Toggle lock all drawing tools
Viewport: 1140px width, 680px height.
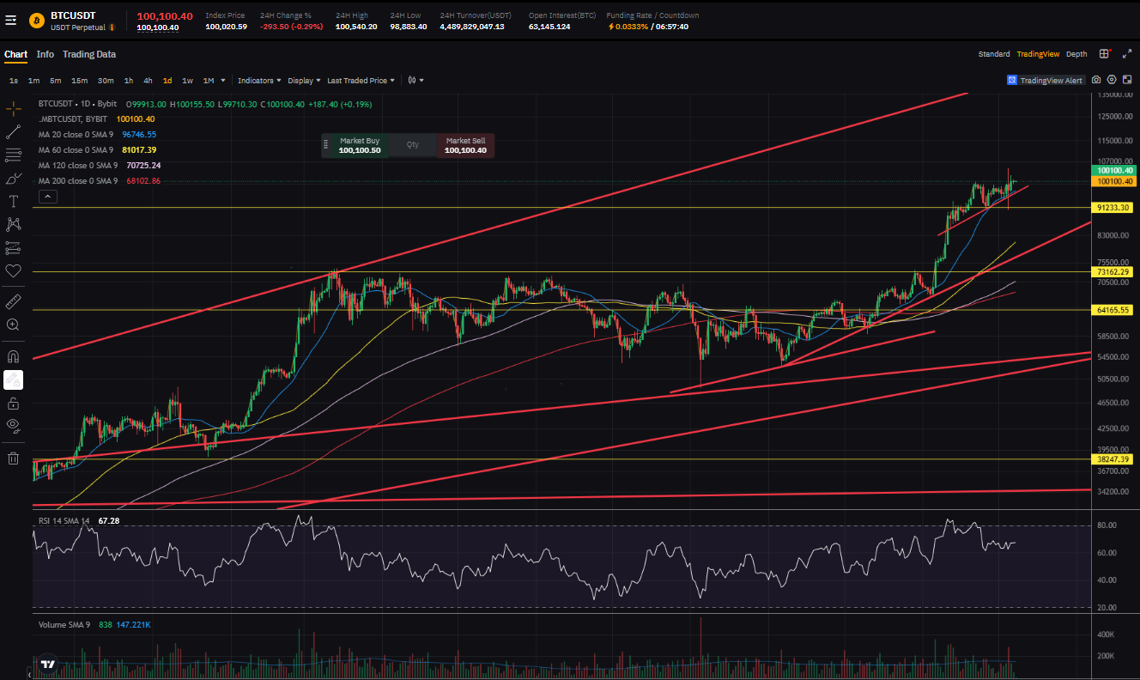13,403
